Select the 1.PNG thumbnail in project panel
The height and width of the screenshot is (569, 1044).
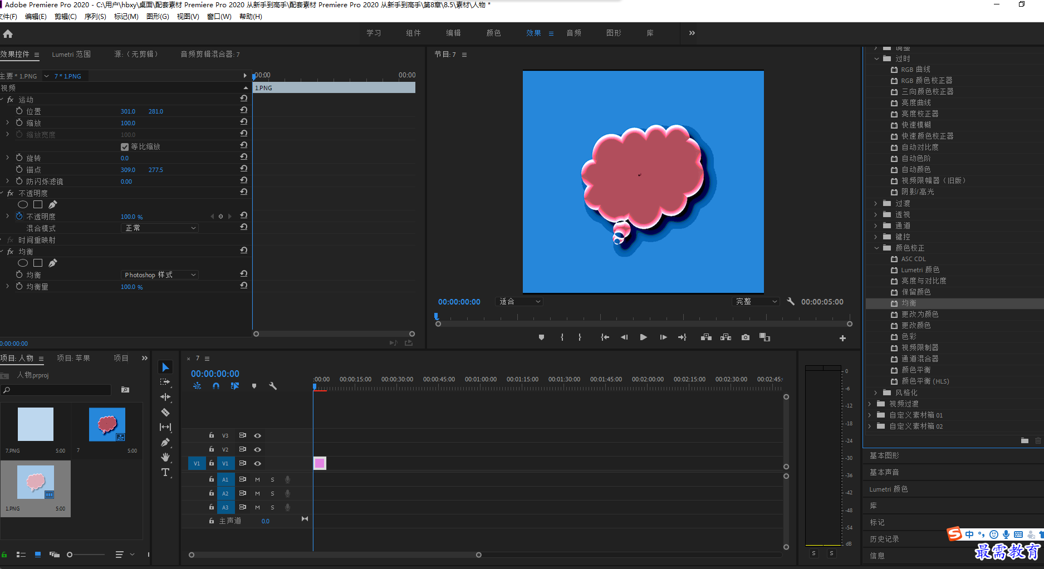point(36,482)
